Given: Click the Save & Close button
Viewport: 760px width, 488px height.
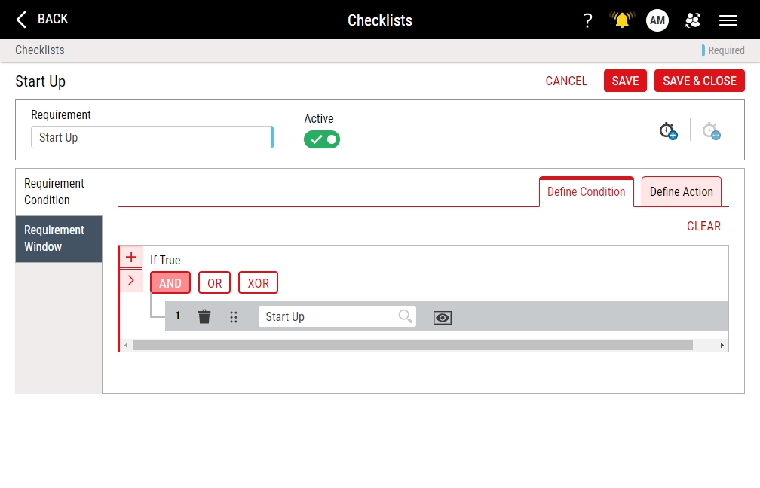Looking at the screenshot, I should tap(699, 81).
